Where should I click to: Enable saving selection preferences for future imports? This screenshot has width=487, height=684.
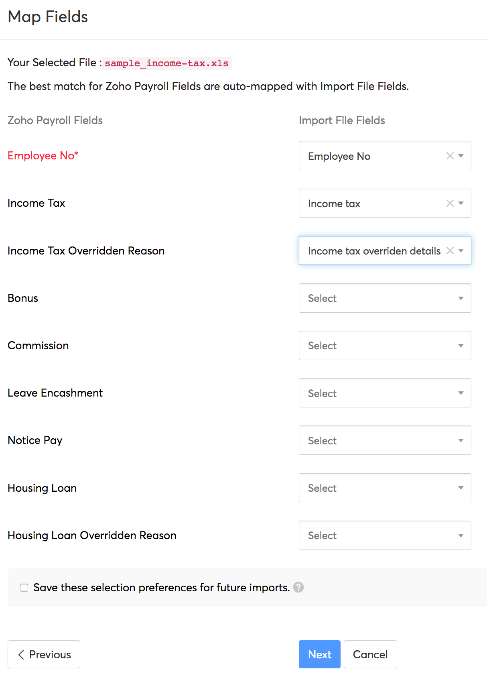24,588
